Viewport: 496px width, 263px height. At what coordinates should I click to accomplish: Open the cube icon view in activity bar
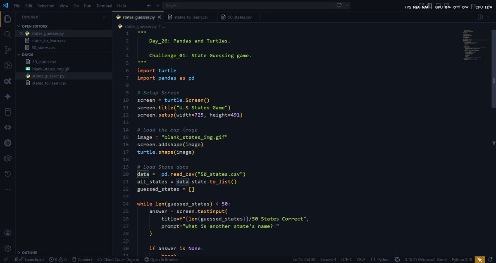pyautogui.click(x=7, y=158)
